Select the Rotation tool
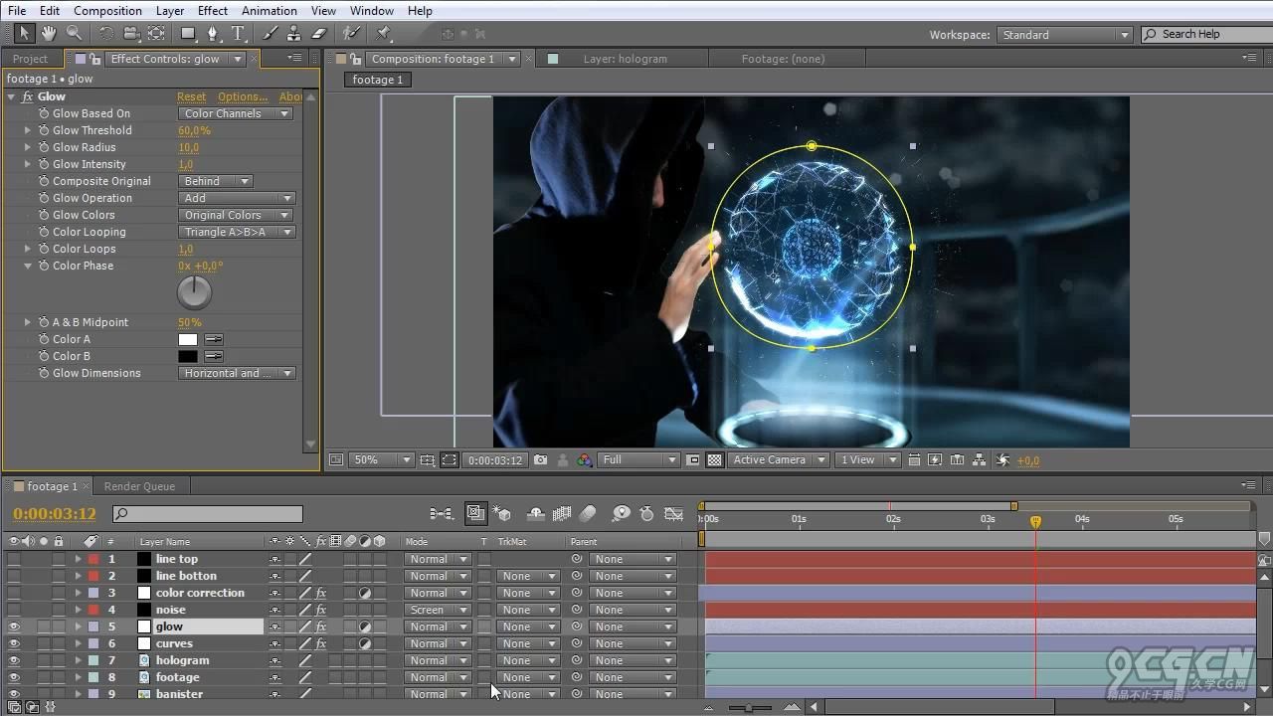This screenshot has height=716, width=1273. pos(106,34)
